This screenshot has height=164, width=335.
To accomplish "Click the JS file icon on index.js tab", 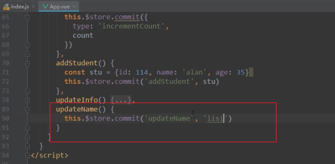I will pos(6,7).
